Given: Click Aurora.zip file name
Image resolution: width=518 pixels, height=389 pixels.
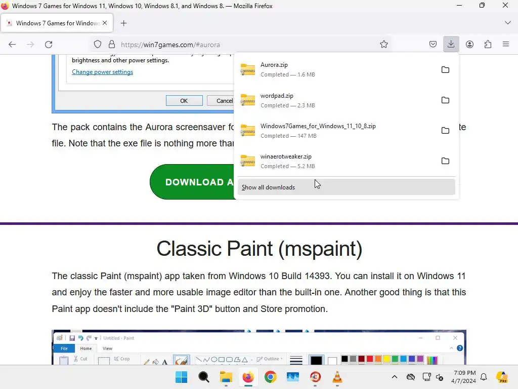Looking at the screenshot, I should pyautogui.click(x=274, y=65).
